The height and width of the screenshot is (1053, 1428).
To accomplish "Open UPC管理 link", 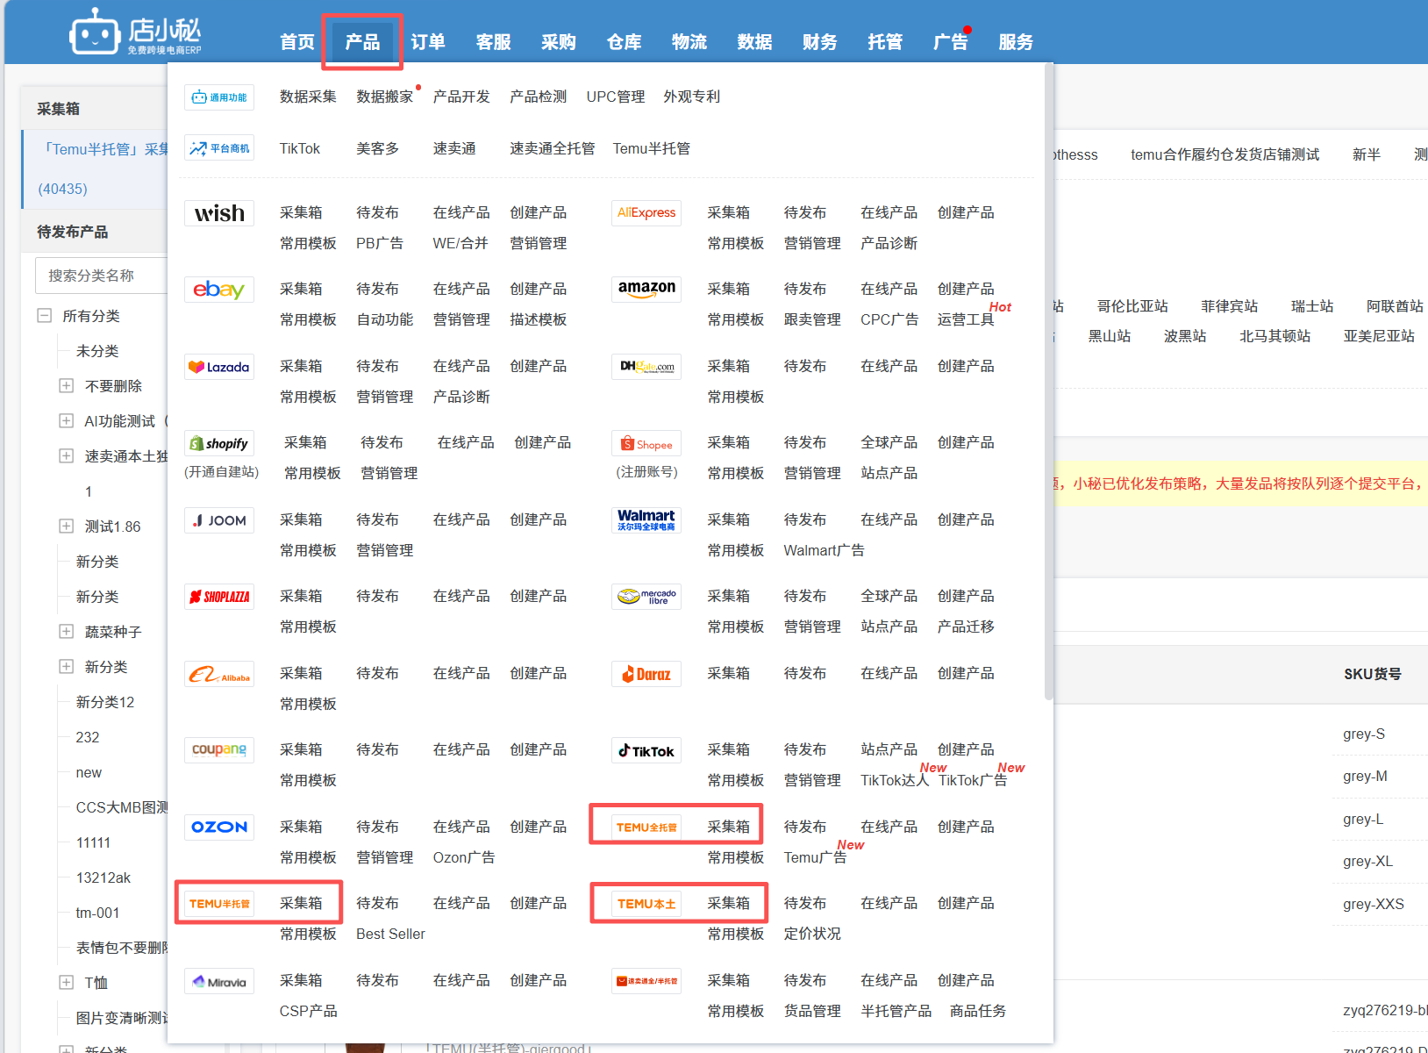I will tap(616, 97).
